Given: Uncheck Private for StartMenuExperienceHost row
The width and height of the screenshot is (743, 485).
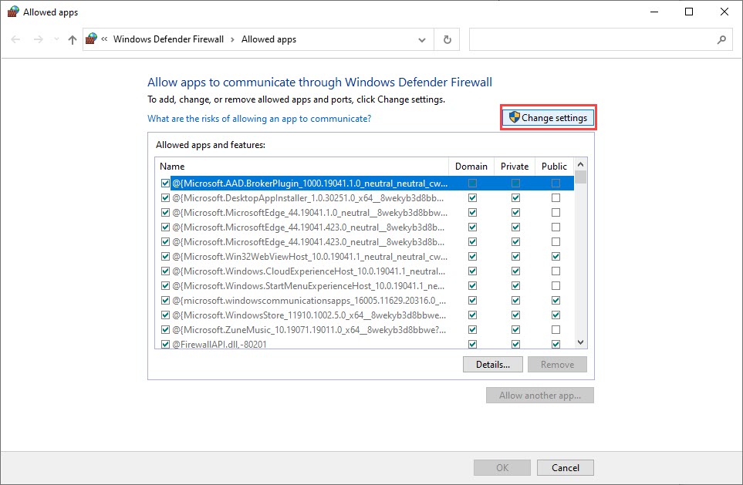Looking at the screenshot, I should (515, 285).
